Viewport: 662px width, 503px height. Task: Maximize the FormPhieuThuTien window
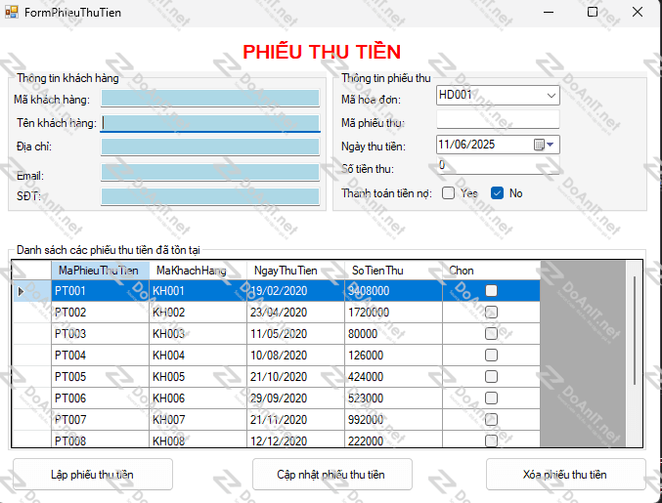coord(593,12)
